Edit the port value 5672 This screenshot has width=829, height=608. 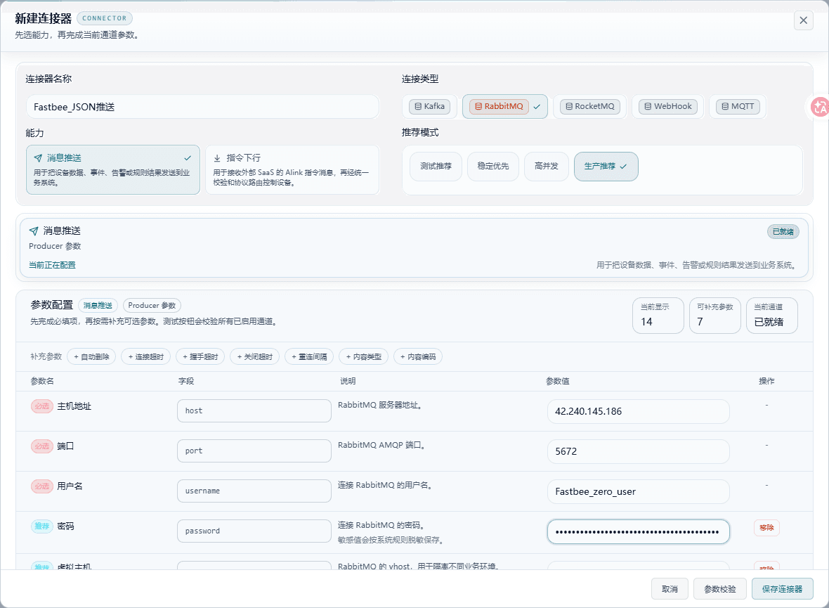pos(638,451)
